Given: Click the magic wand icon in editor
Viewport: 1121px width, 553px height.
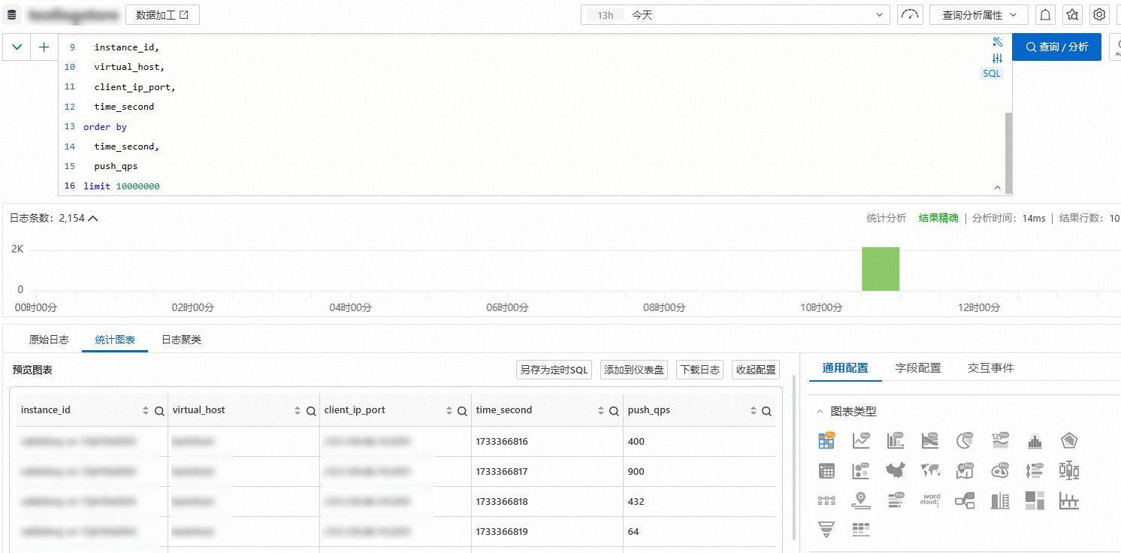Looking at the screenshot, I should (998, 42).
